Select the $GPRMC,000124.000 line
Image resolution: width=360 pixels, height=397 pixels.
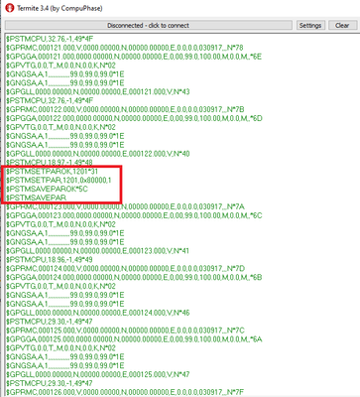(125, 268)
